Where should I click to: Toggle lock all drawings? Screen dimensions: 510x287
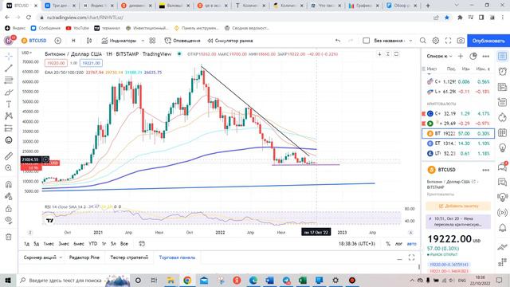point(9,209)
